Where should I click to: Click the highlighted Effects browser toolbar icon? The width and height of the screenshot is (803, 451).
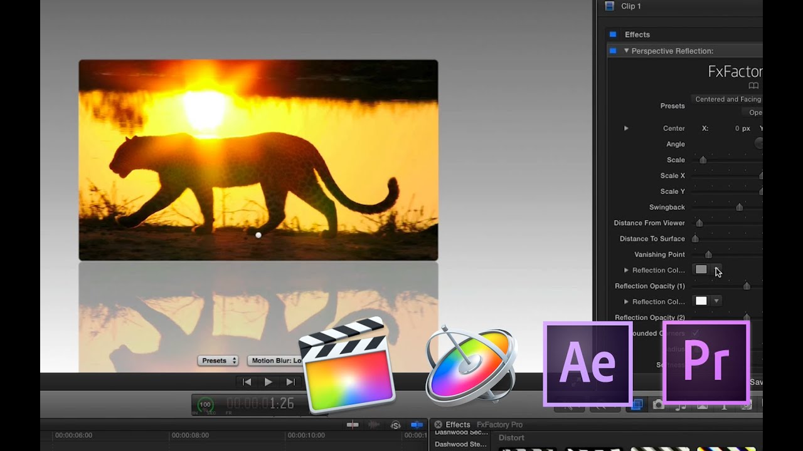[636, 405]
